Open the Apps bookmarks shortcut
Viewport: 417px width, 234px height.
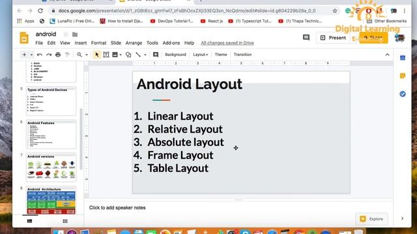pos(25,21)
